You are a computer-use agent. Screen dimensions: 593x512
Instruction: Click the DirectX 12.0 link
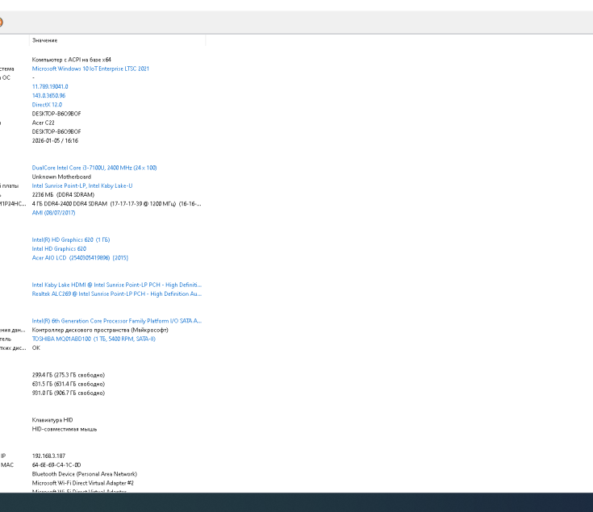[47, 105]
